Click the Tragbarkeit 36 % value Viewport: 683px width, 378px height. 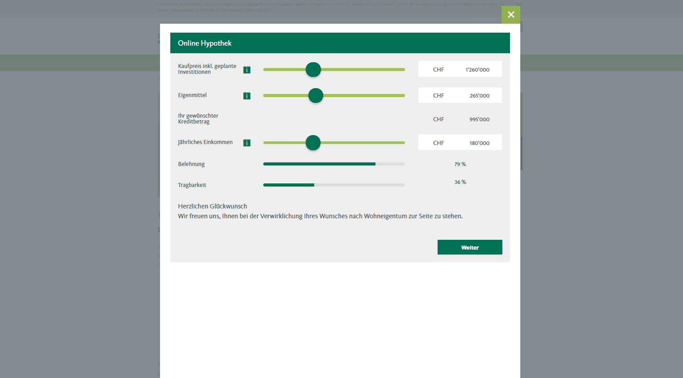pyautogui.click(x=460, y=182)
